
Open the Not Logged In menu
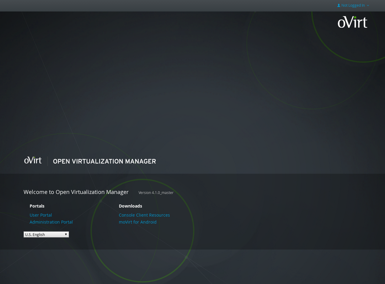point(353,5)
